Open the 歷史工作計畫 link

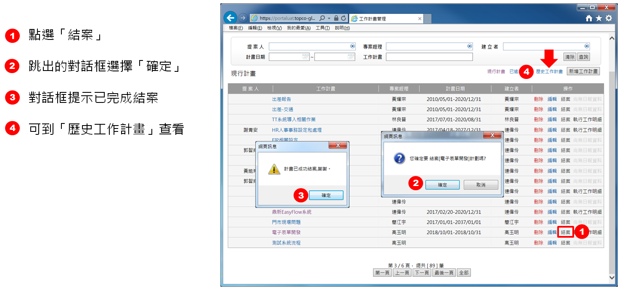click(x=549, y=72)
